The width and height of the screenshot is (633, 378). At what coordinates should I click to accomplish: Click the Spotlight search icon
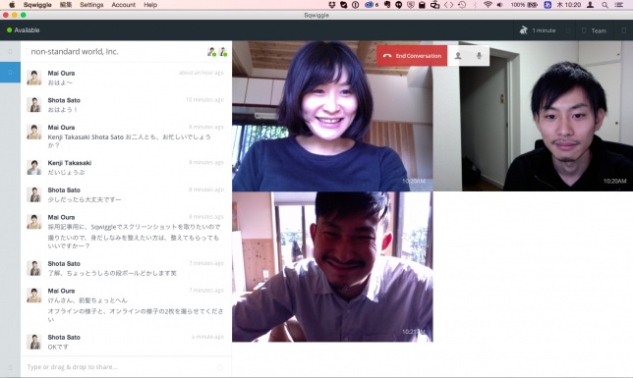(x=604, y=5)
